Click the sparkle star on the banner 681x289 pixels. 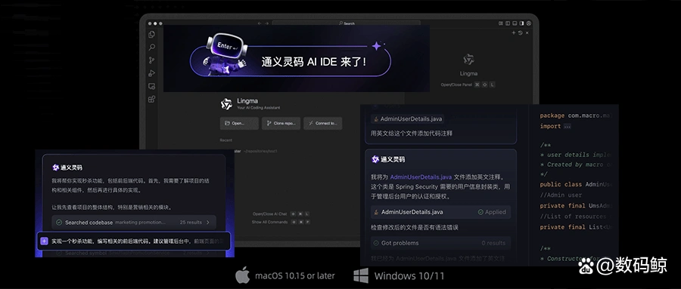click(x=377, y=45)
